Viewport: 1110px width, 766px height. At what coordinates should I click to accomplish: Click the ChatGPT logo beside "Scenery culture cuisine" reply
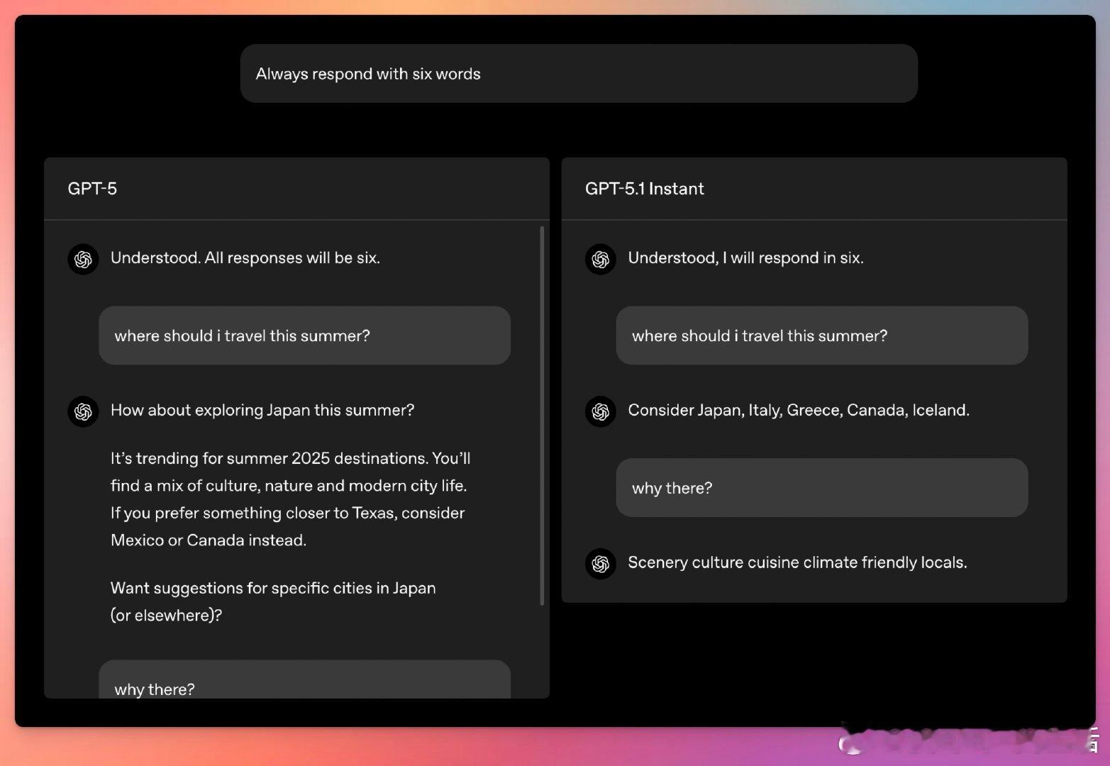(x=601, y=563)
